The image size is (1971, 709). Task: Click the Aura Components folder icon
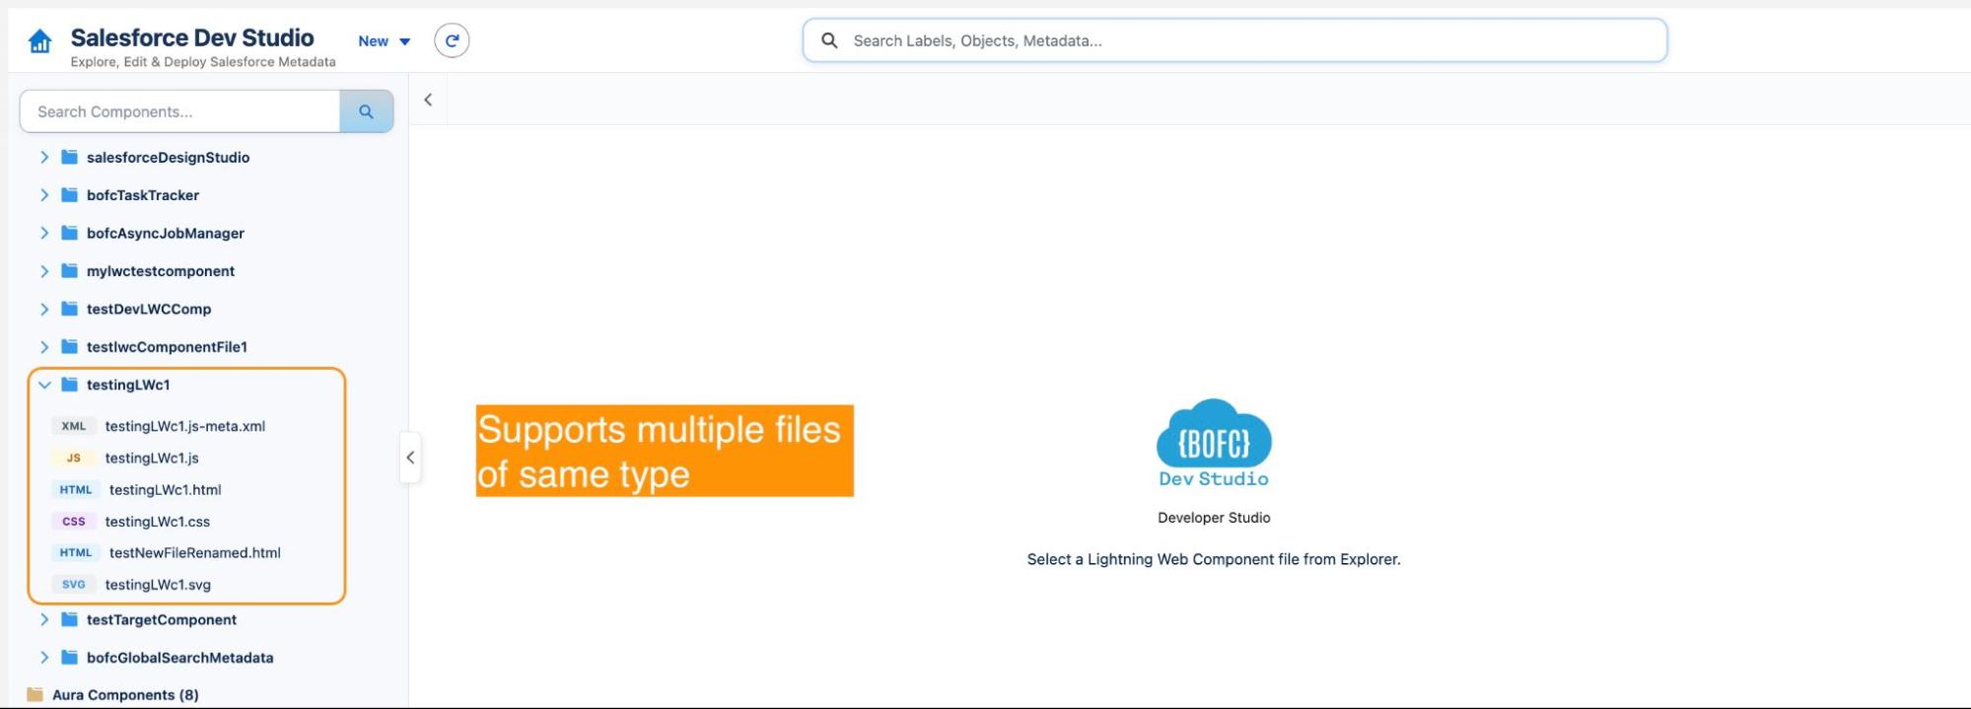coord(35,694)
